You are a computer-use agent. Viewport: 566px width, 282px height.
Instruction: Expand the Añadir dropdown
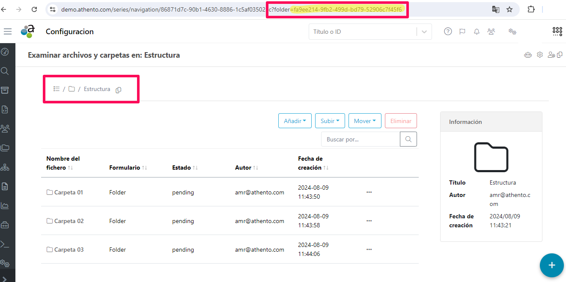pyautogui.click(x=295, y=121)
